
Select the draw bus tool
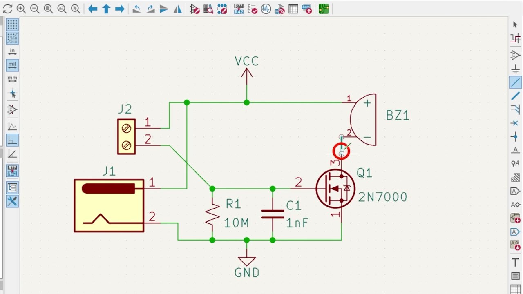point(515,96)
